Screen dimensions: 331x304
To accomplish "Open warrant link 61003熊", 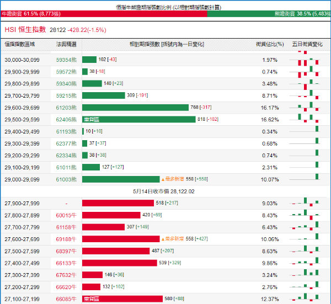I will [x=66, y=179].
